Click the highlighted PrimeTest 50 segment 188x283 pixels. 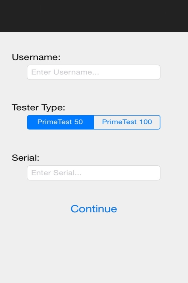pos(60,122)
